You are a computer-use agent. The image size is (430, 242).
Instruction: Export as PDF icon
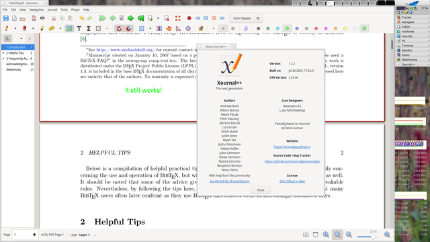click(34, 18)
